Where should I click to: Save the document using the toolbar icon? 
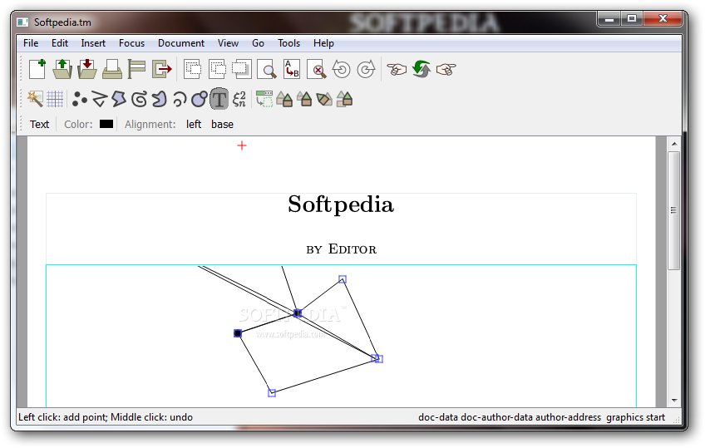click(x=86, y=69)
